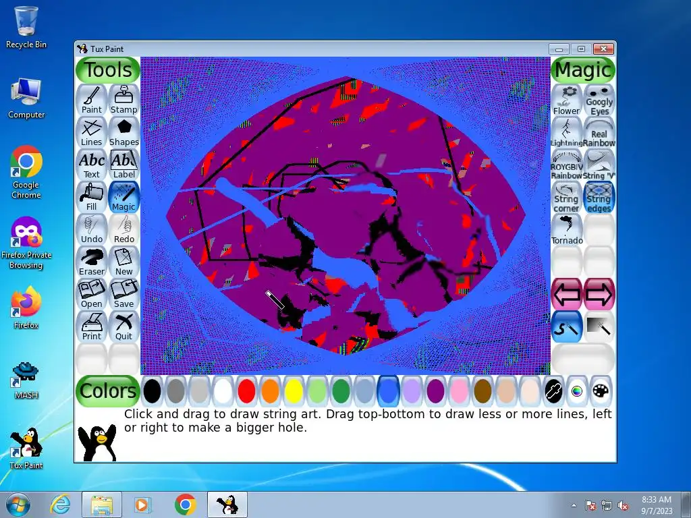Viewport: 691px width, 518px height.
Task: Pick the light gray color swatch
Action: (x=199, y=391)
